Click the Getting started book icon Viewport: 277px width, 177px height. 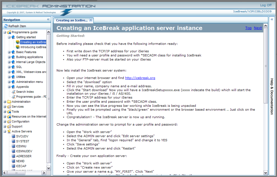(14, 37)
